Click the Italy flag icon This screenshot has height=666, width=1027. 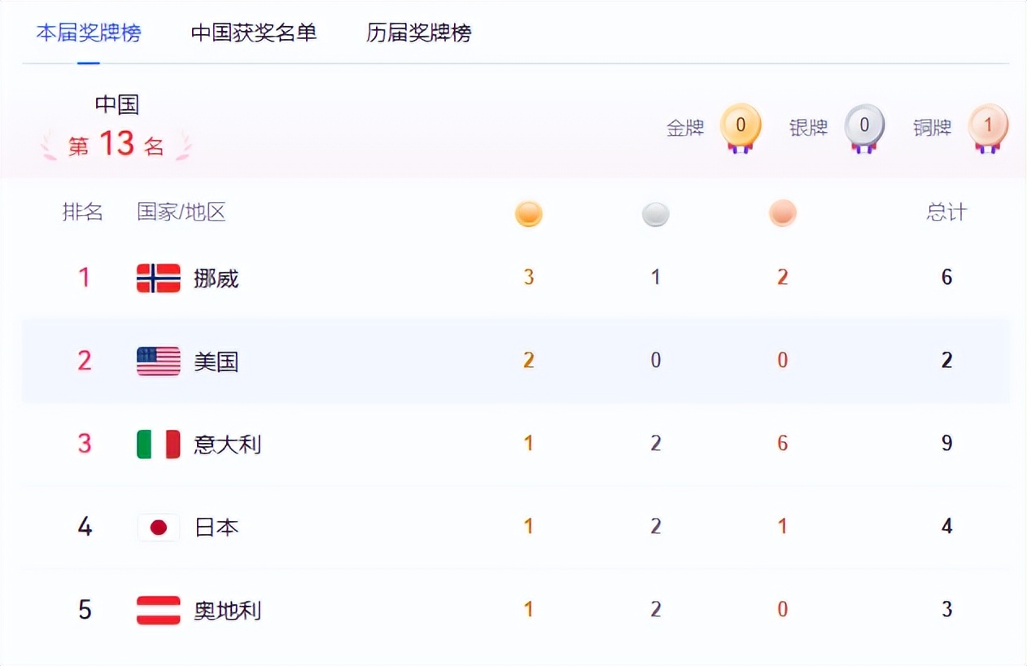(158, 444)
